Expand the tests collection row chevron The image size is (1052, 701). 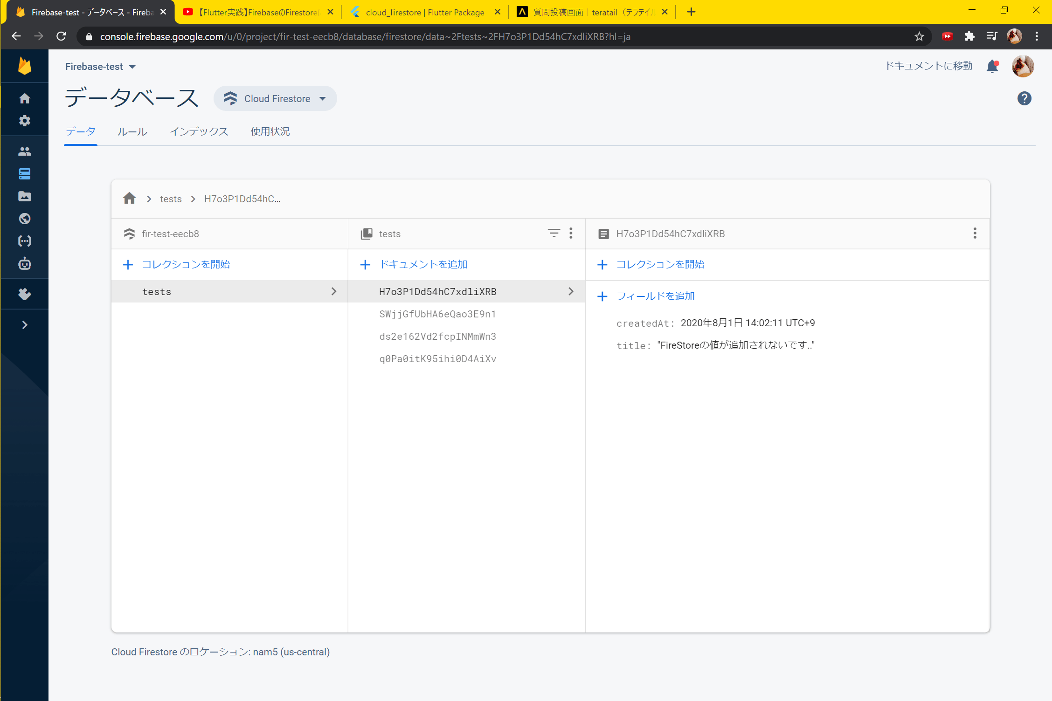point(334,291)
